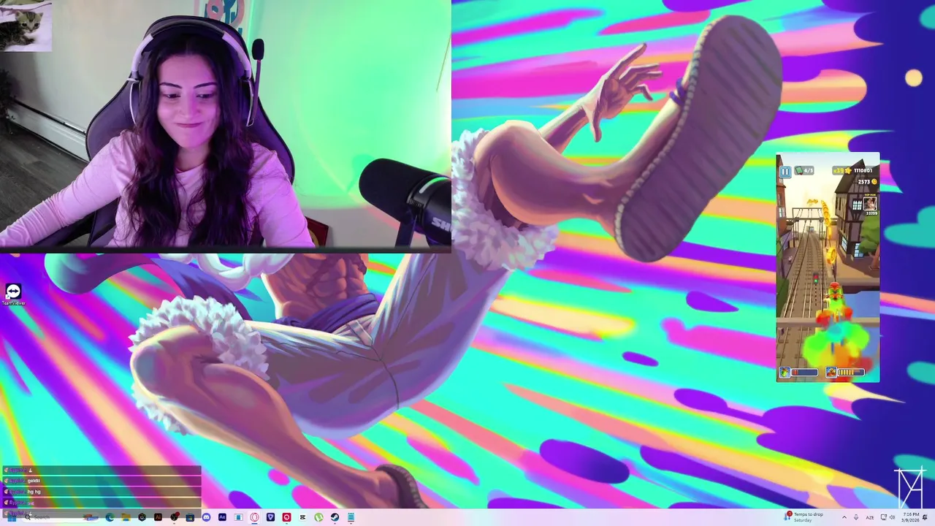Open the dark blue app left of red icon
The height and width of the screenshot is (526, 935).
point(270,517)
